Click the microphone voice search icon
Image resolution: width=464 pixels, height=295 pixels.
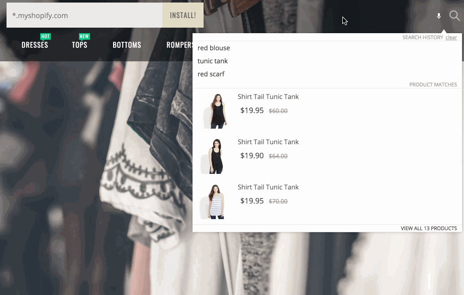439,16
